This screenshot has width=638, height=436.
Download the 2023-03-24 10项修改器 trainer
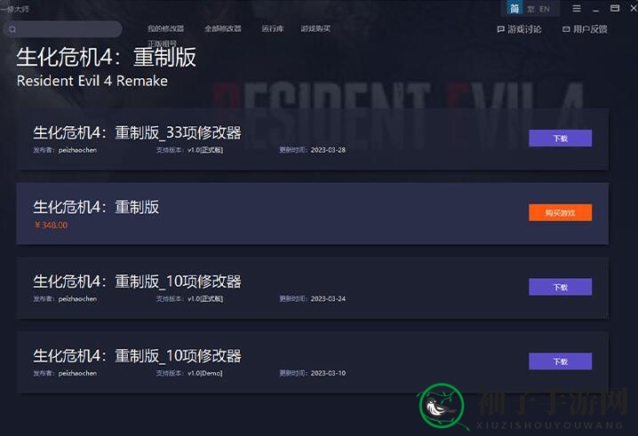pyautogui.click(x=561, y=287)
